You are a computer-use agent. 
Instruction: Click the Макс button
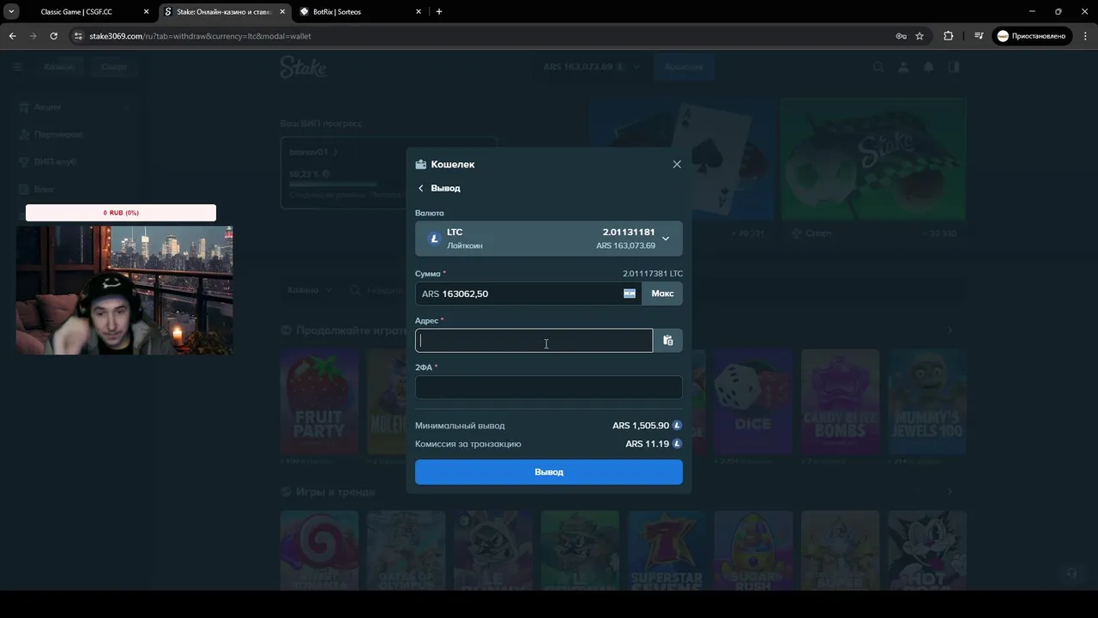click(x=662, y=294)
